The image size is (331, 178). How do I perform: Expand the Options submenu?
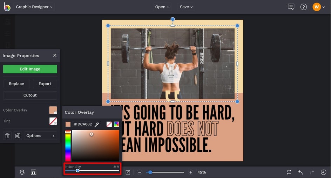pyautogui.click(x=41, y=136)
